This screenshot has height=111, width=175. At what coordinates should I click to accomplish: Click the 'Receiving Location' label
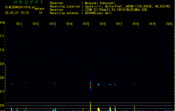[65, 6]
